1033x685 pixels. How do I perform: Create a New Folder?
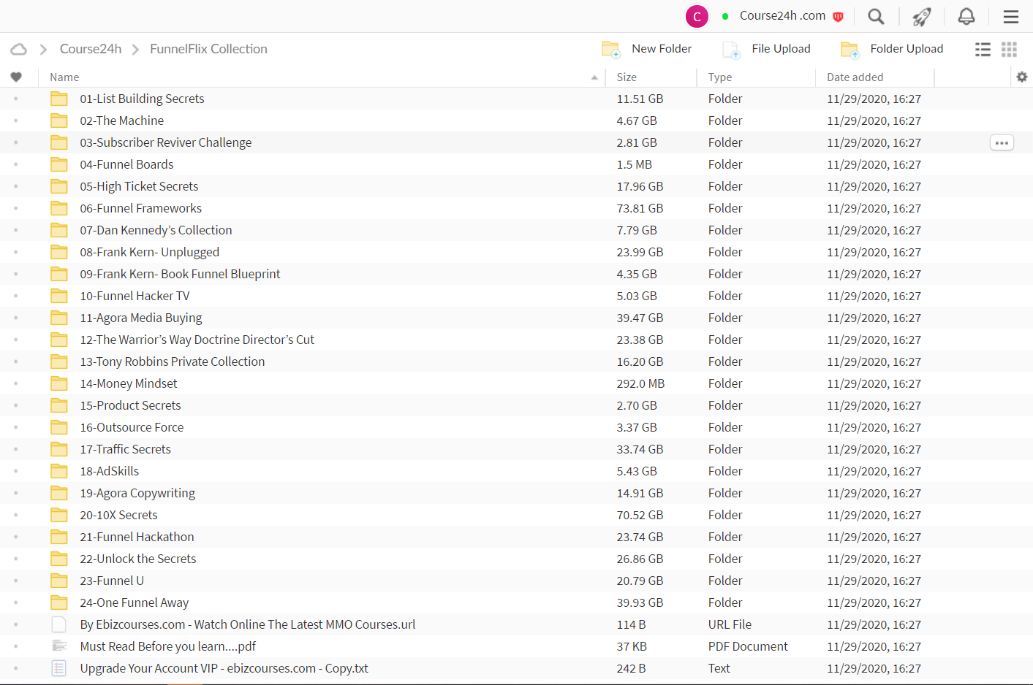(x=662, y=49)
